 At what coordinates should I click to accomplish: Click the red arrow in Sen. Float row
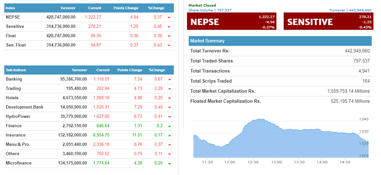click(x=169, y=45)
